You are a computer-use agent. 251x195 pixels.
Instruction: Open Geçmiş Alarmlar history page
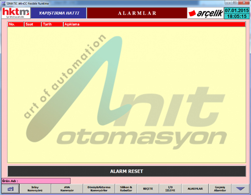click(x=220, y=188)
